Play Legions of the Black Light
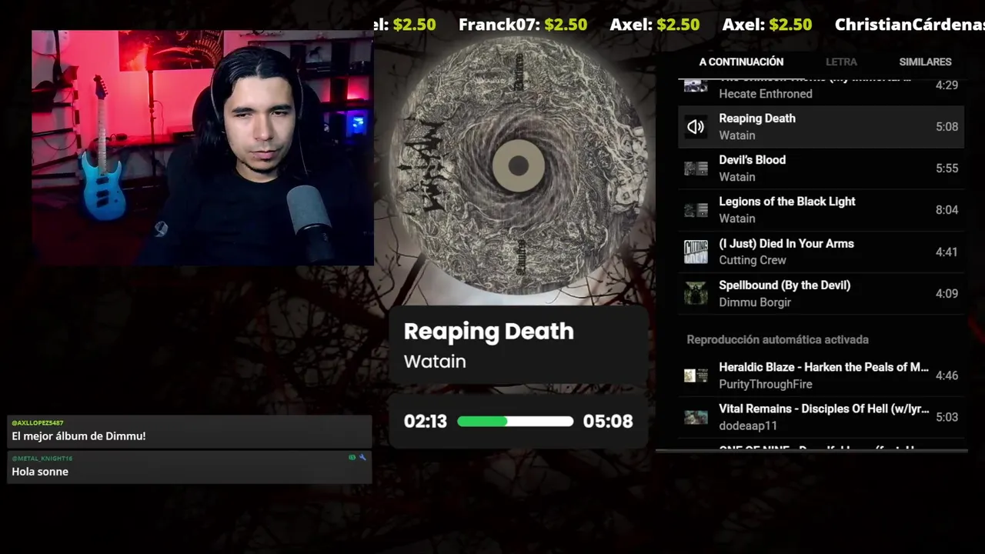 click(821, 210)
